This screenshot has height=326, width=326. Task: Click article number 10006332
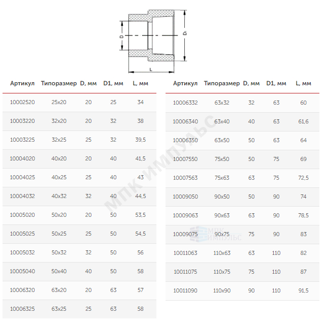[x=185, y=103]
